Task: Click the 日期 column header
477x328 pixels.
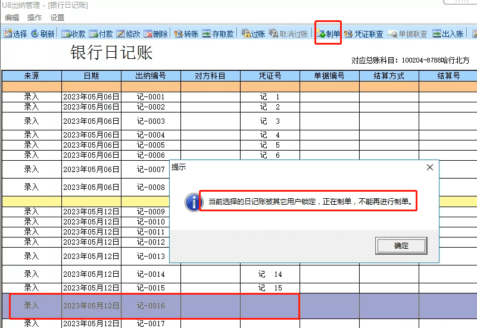Action: pos(91,76)
